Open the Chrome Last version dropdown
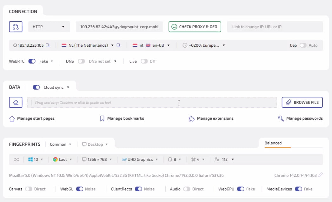Image resolution: width=332 pixels, height=202 pixels. tap(63, 159)
